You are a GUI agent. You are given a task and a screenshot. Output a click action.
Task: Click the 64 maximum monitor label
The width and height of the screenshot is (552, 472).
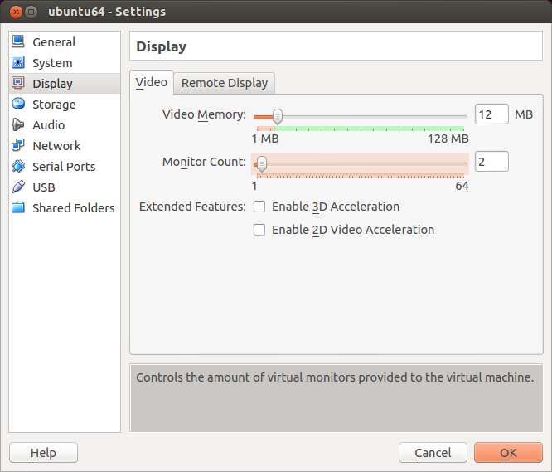[462, 186]
